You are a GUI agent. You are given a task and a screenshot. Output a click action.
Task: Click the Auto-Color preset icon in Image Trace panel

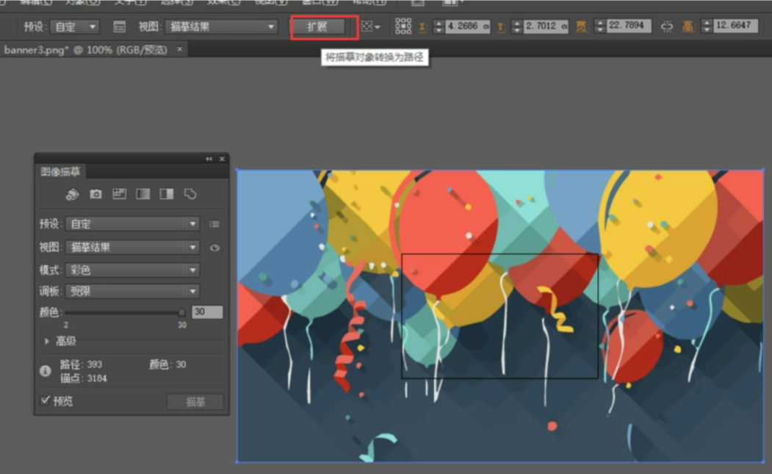pyautogui.click(x=72, y=194)
